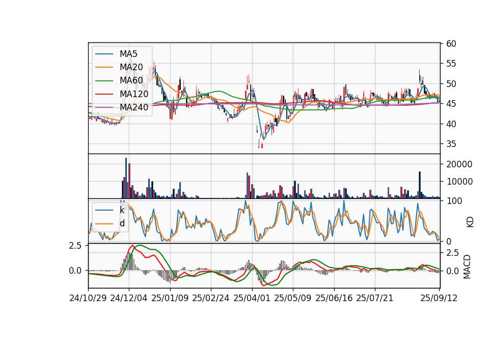Click the right MACD axis value 0.0
The height and width of the screenshot is (351, 489).
[x=453, y=271]
